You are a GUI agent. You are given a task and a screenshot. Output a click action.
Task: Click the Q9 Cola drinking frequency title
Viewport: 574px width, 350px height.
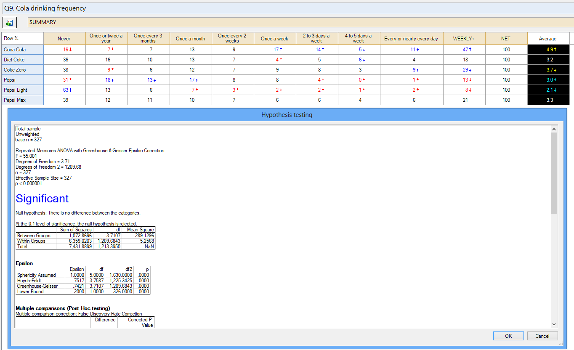tap(45, 8)
